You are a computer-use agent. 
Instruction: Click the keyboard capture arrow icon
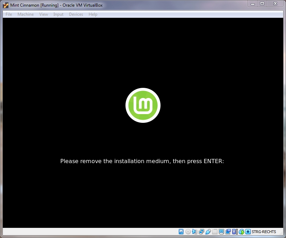point(248,232)
